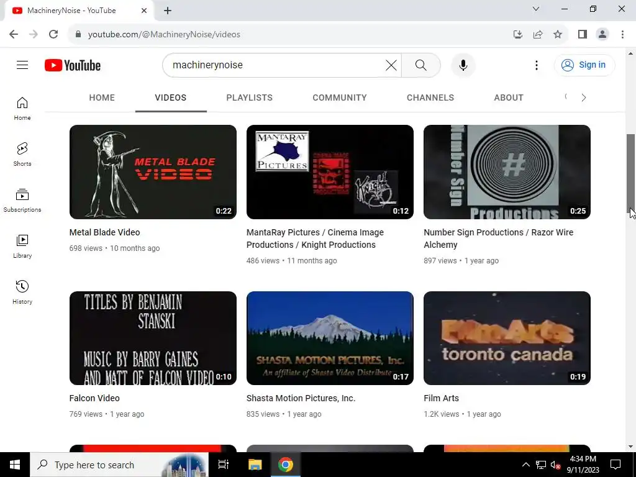Screen dimensions: 636x477
Task: Click the Sign in button
Action: click(584, 65)
